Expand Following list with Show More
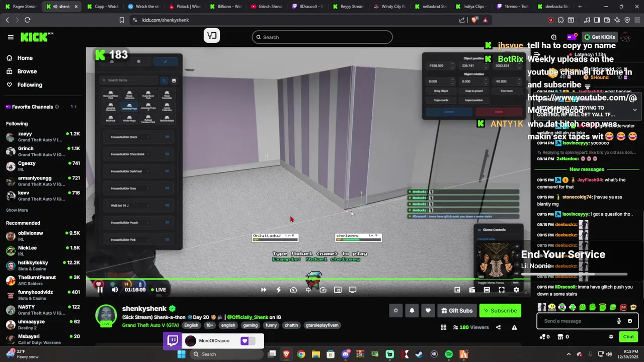This screenshot has width=644, height=362. [17, 210]
